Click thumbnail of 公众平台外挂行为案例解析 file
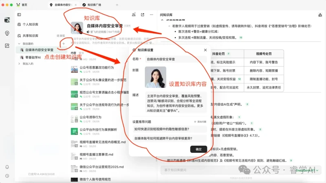Image resolution: width=326 pixels, height=183 pixels. [x=74, y=131]
